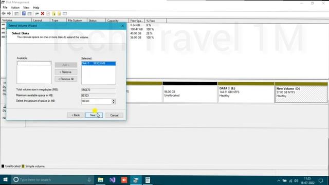Viewport: 329px width, 185px height.
Task: Open the notification center icon
Action: tap(321, 180)
